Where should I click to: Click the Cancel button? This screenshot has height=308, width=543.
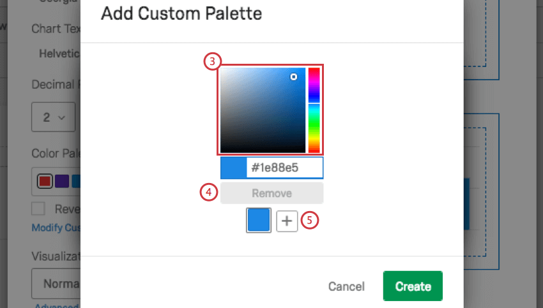[x=346, y=286]
